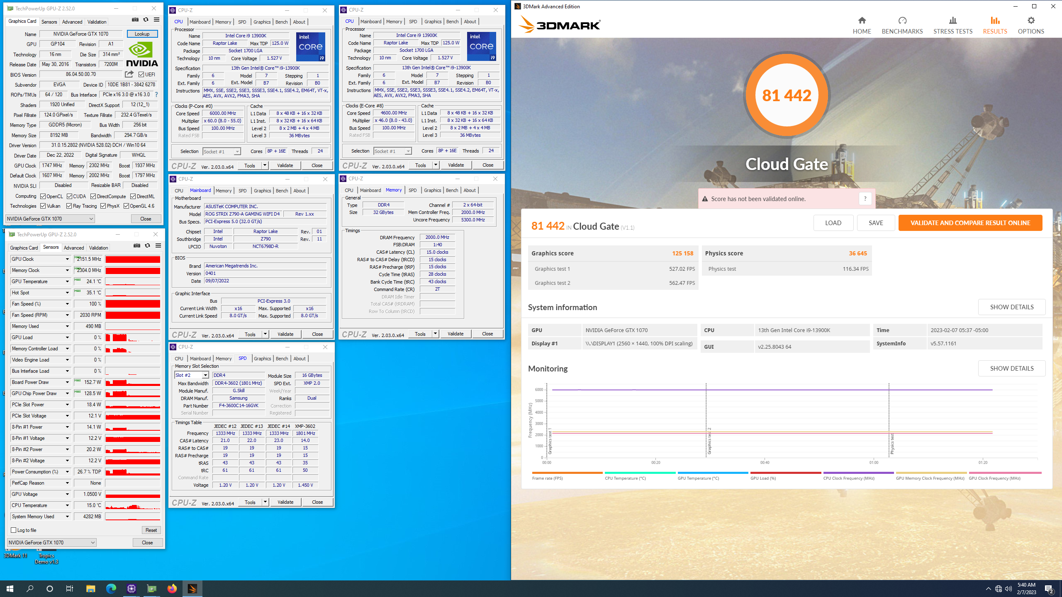
Task: Launch Microsoft Edge from taskbar
Action: click(x=111, y=588)
